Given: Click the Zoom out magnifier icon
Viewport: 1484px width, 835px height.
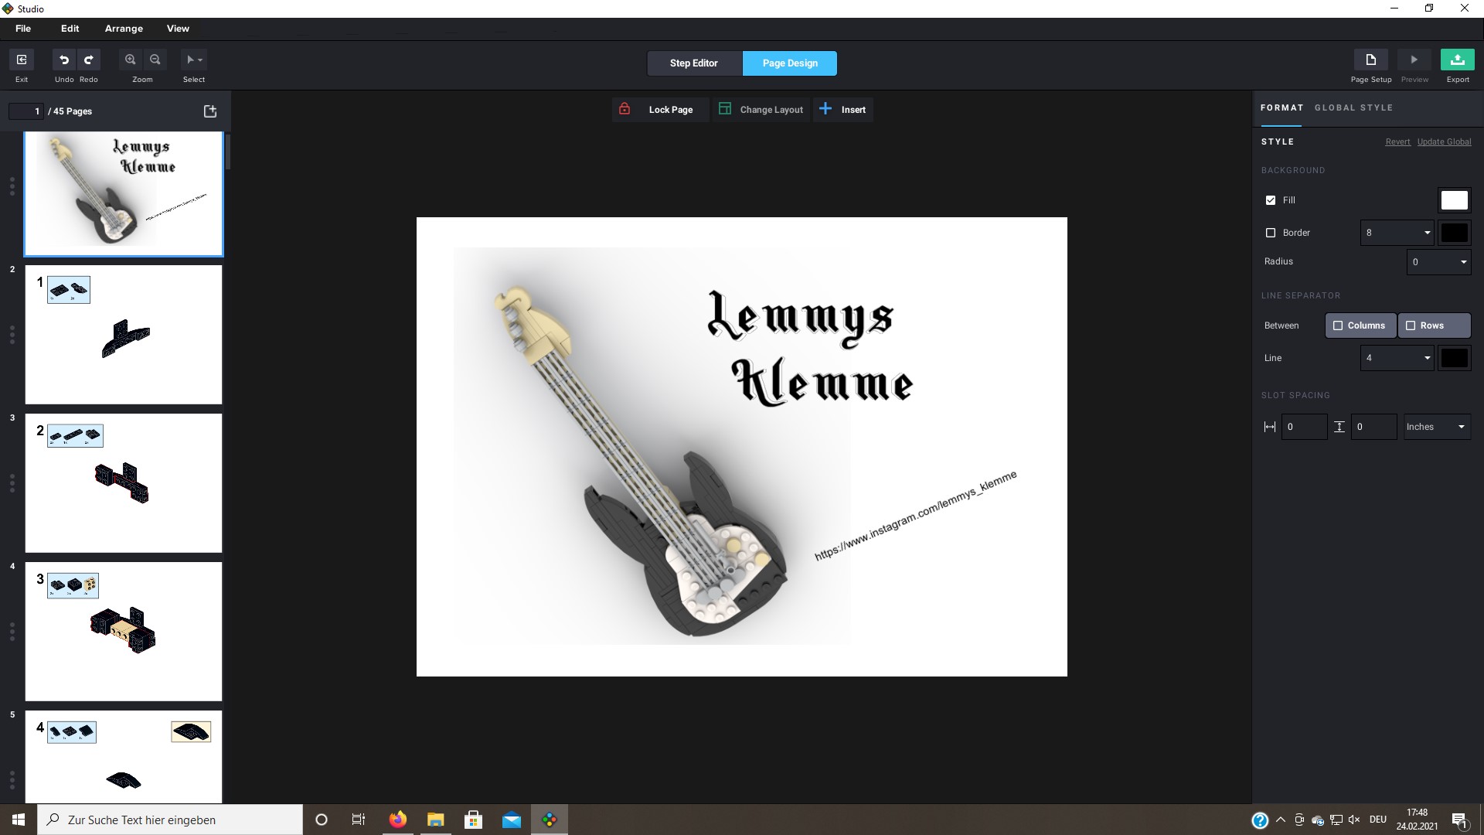Looking at the screenshot, I should [155, 60].
